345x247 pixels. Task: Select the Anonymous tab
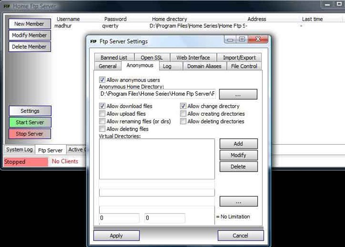(140, 66)
